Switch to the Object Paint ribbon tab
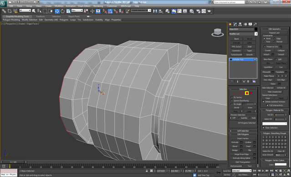291x177 pixels. (x=74, y=16)
